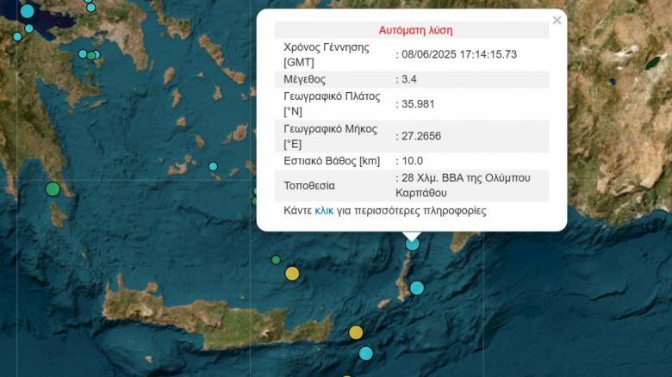Select cyan marker among the Cyclades islands
Screen dimensions: 672x377
pyautogui.click(x=213, y=166)
